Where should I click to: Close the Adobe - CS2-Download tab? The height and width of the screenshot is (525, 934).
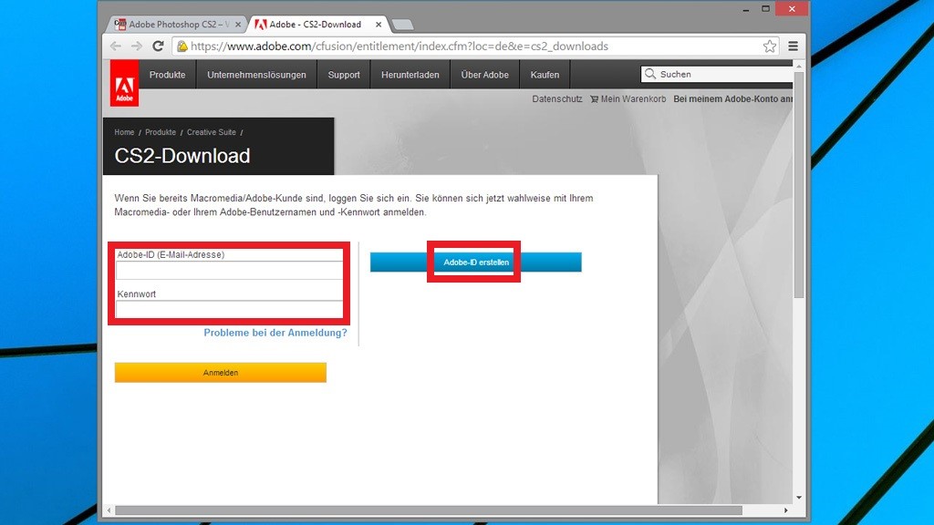[x=379, y=25]
